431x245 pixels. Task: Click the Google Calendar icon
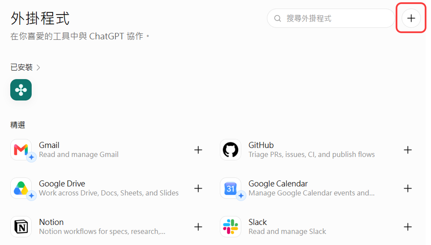231,188
